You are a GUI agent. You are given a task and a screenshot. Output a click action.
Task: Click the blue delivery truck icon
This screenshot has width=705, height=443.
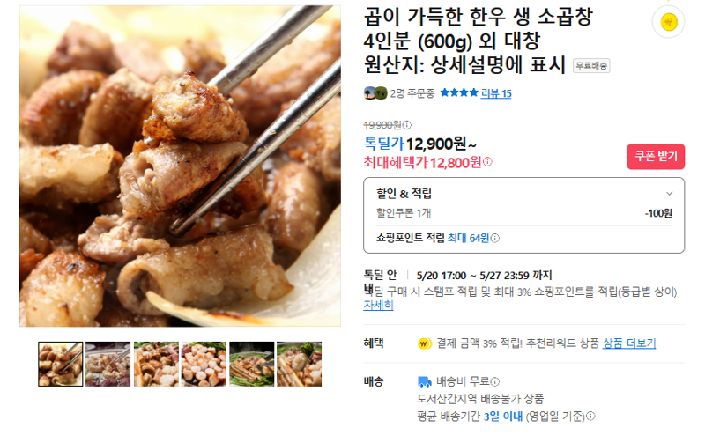pos(425,382)
